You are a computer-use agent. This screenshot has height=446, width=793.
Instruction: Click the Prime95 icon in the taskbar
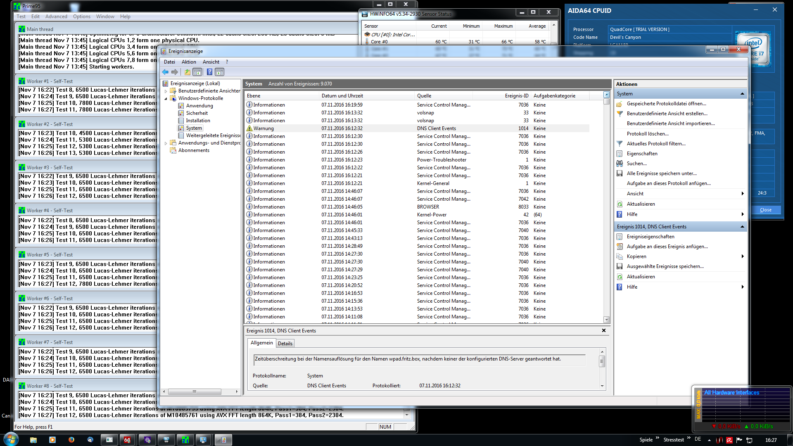185,440
